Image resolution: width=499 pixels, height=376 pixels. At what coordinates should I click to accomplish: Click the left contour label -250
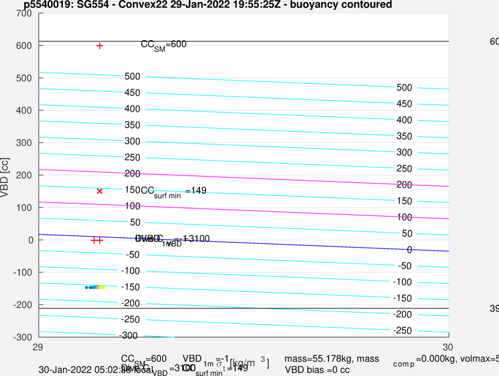coord(130,319)
